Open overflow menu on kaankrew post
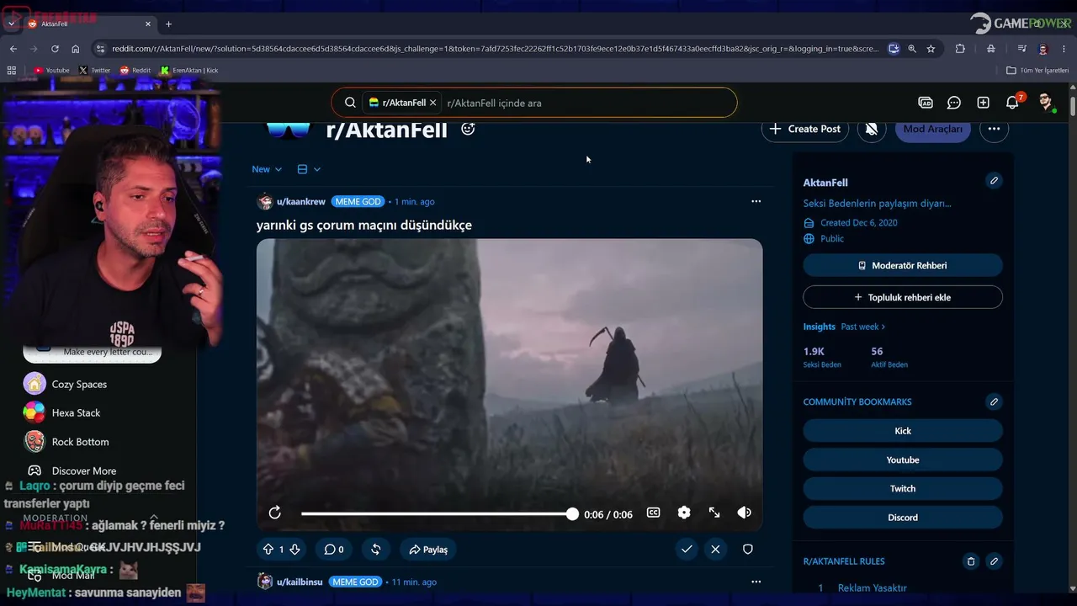 (x=756, y=201)
